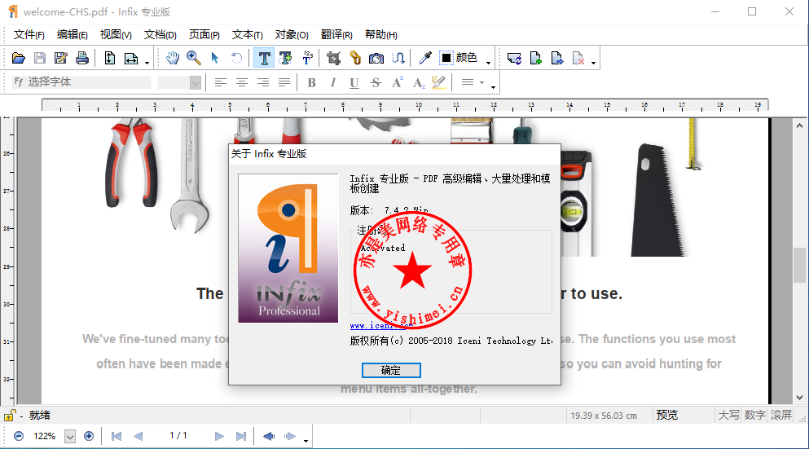Select the Text edit T tool

pyautogui.click(x=264, y=58)
